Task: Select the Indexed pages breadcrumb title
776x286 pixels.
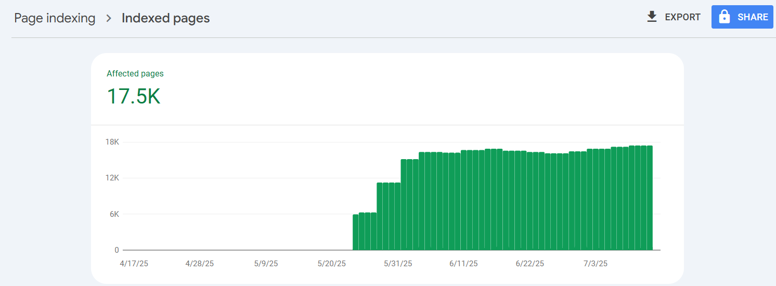Action: (x=165, y=18)
